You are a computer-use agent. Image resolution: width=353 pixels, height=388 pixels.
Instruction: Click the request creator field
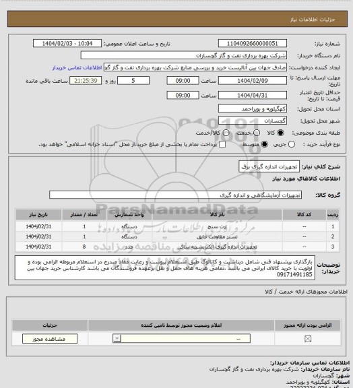pos(195,67)
